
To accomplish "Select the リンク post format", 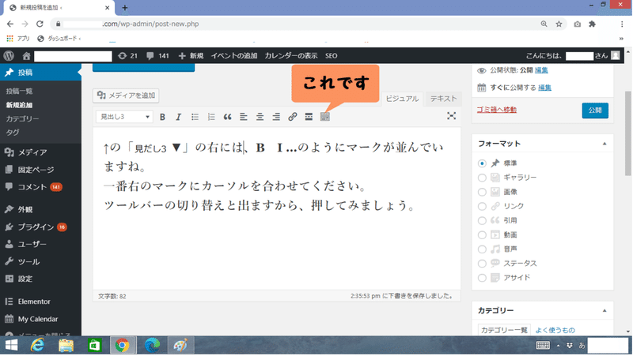I will click(x=482, y=206).
